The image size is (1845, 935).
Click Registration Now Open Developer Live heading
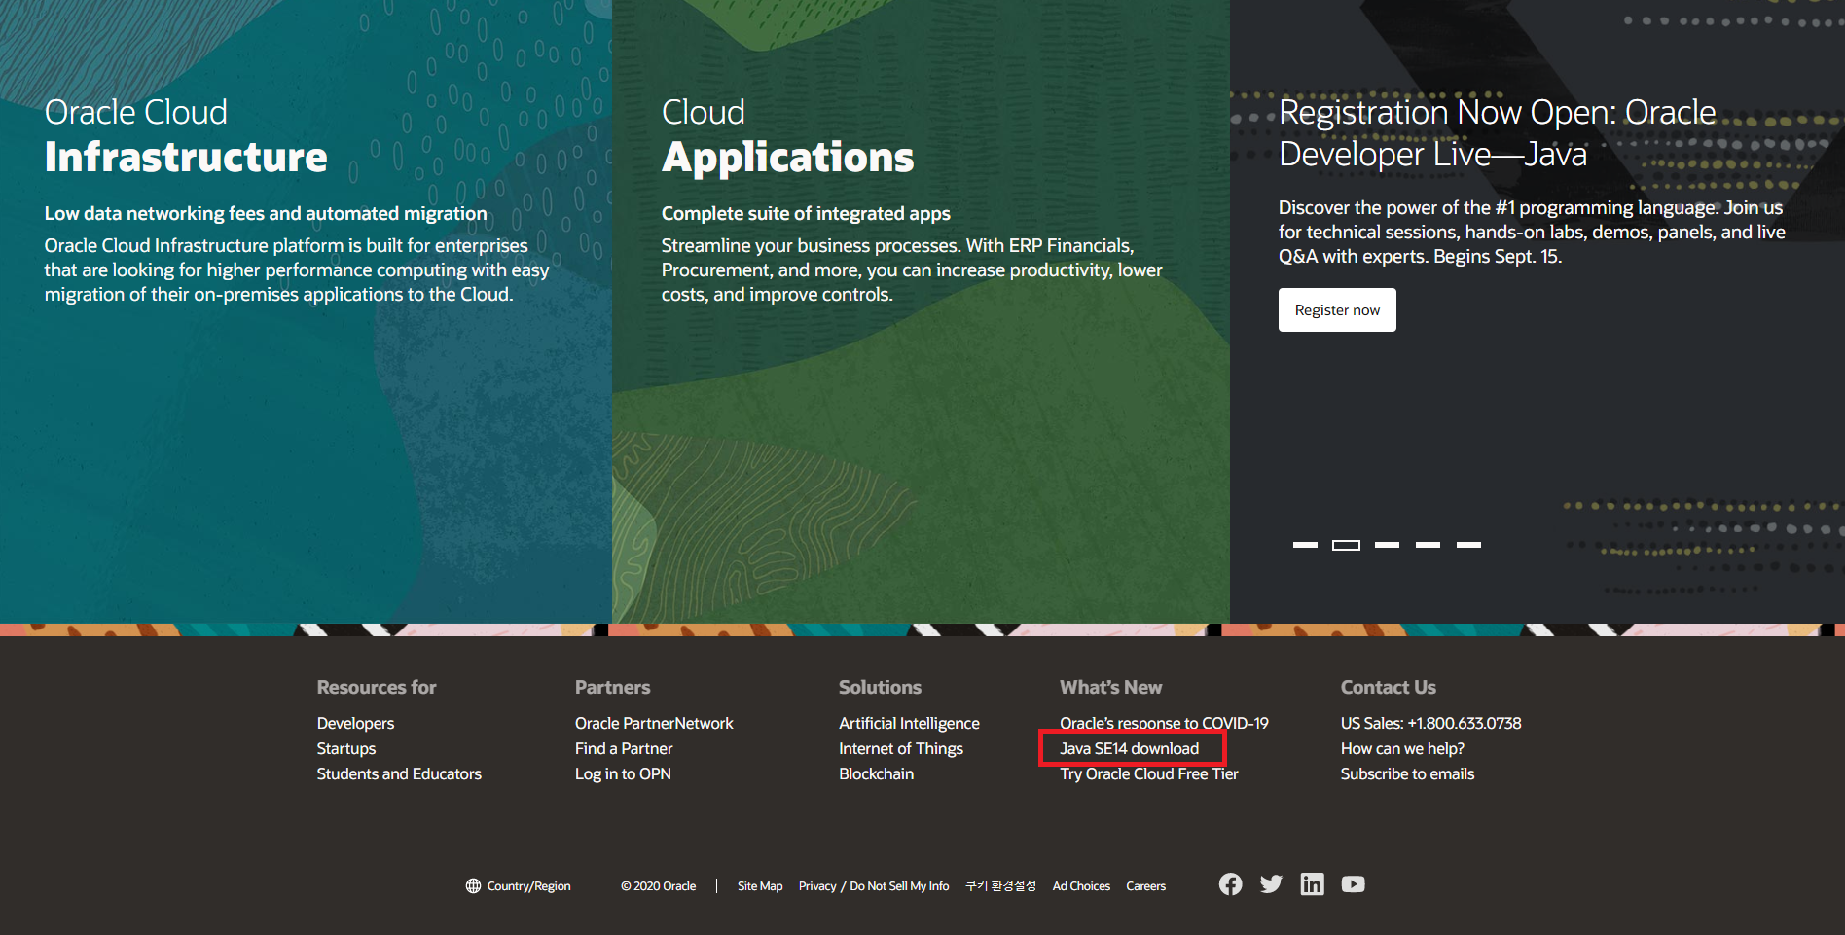point(1497,132)
